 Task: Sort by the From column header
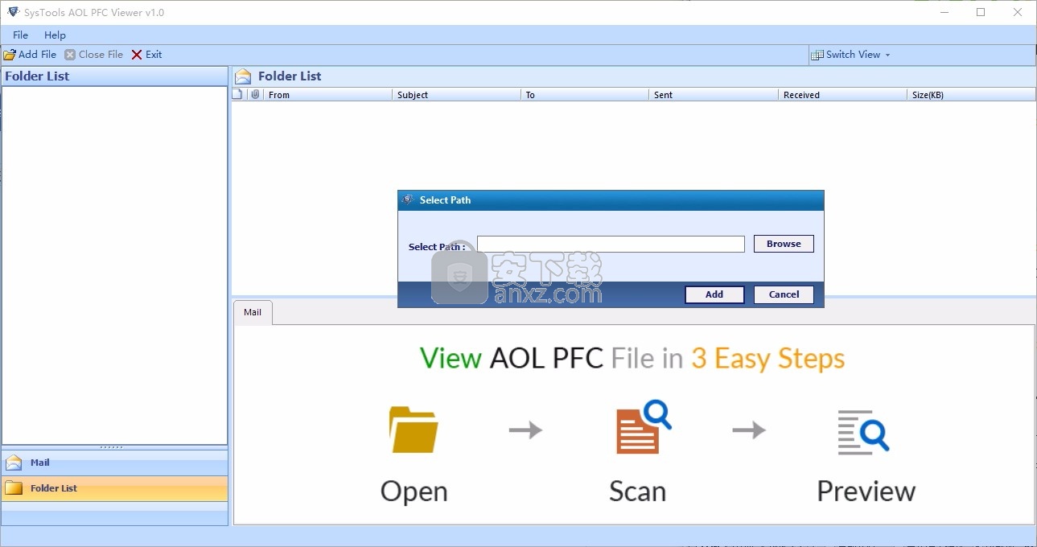[x=328, y=95]
